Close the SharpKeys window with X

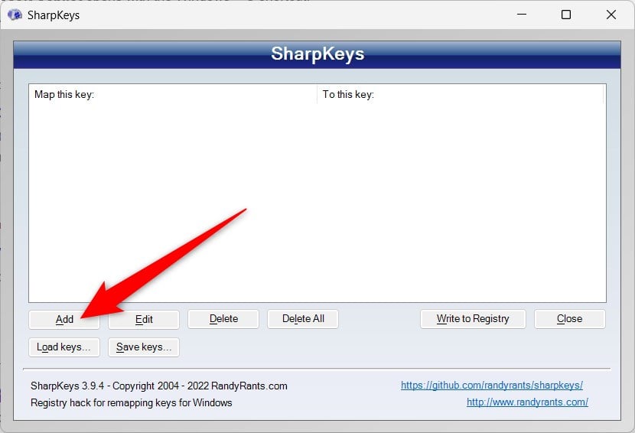pos(611,15)
